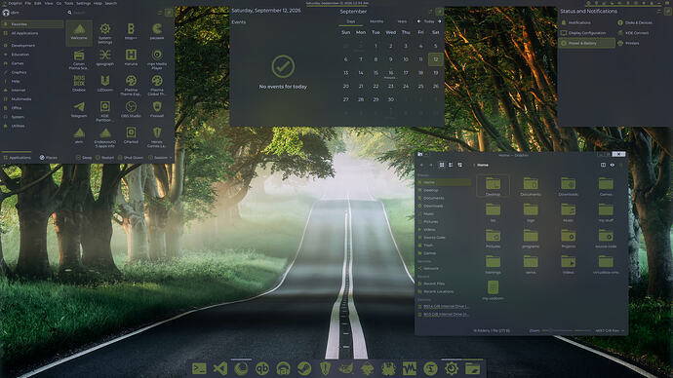Open qBittorrent from the dock

[262, 368]
